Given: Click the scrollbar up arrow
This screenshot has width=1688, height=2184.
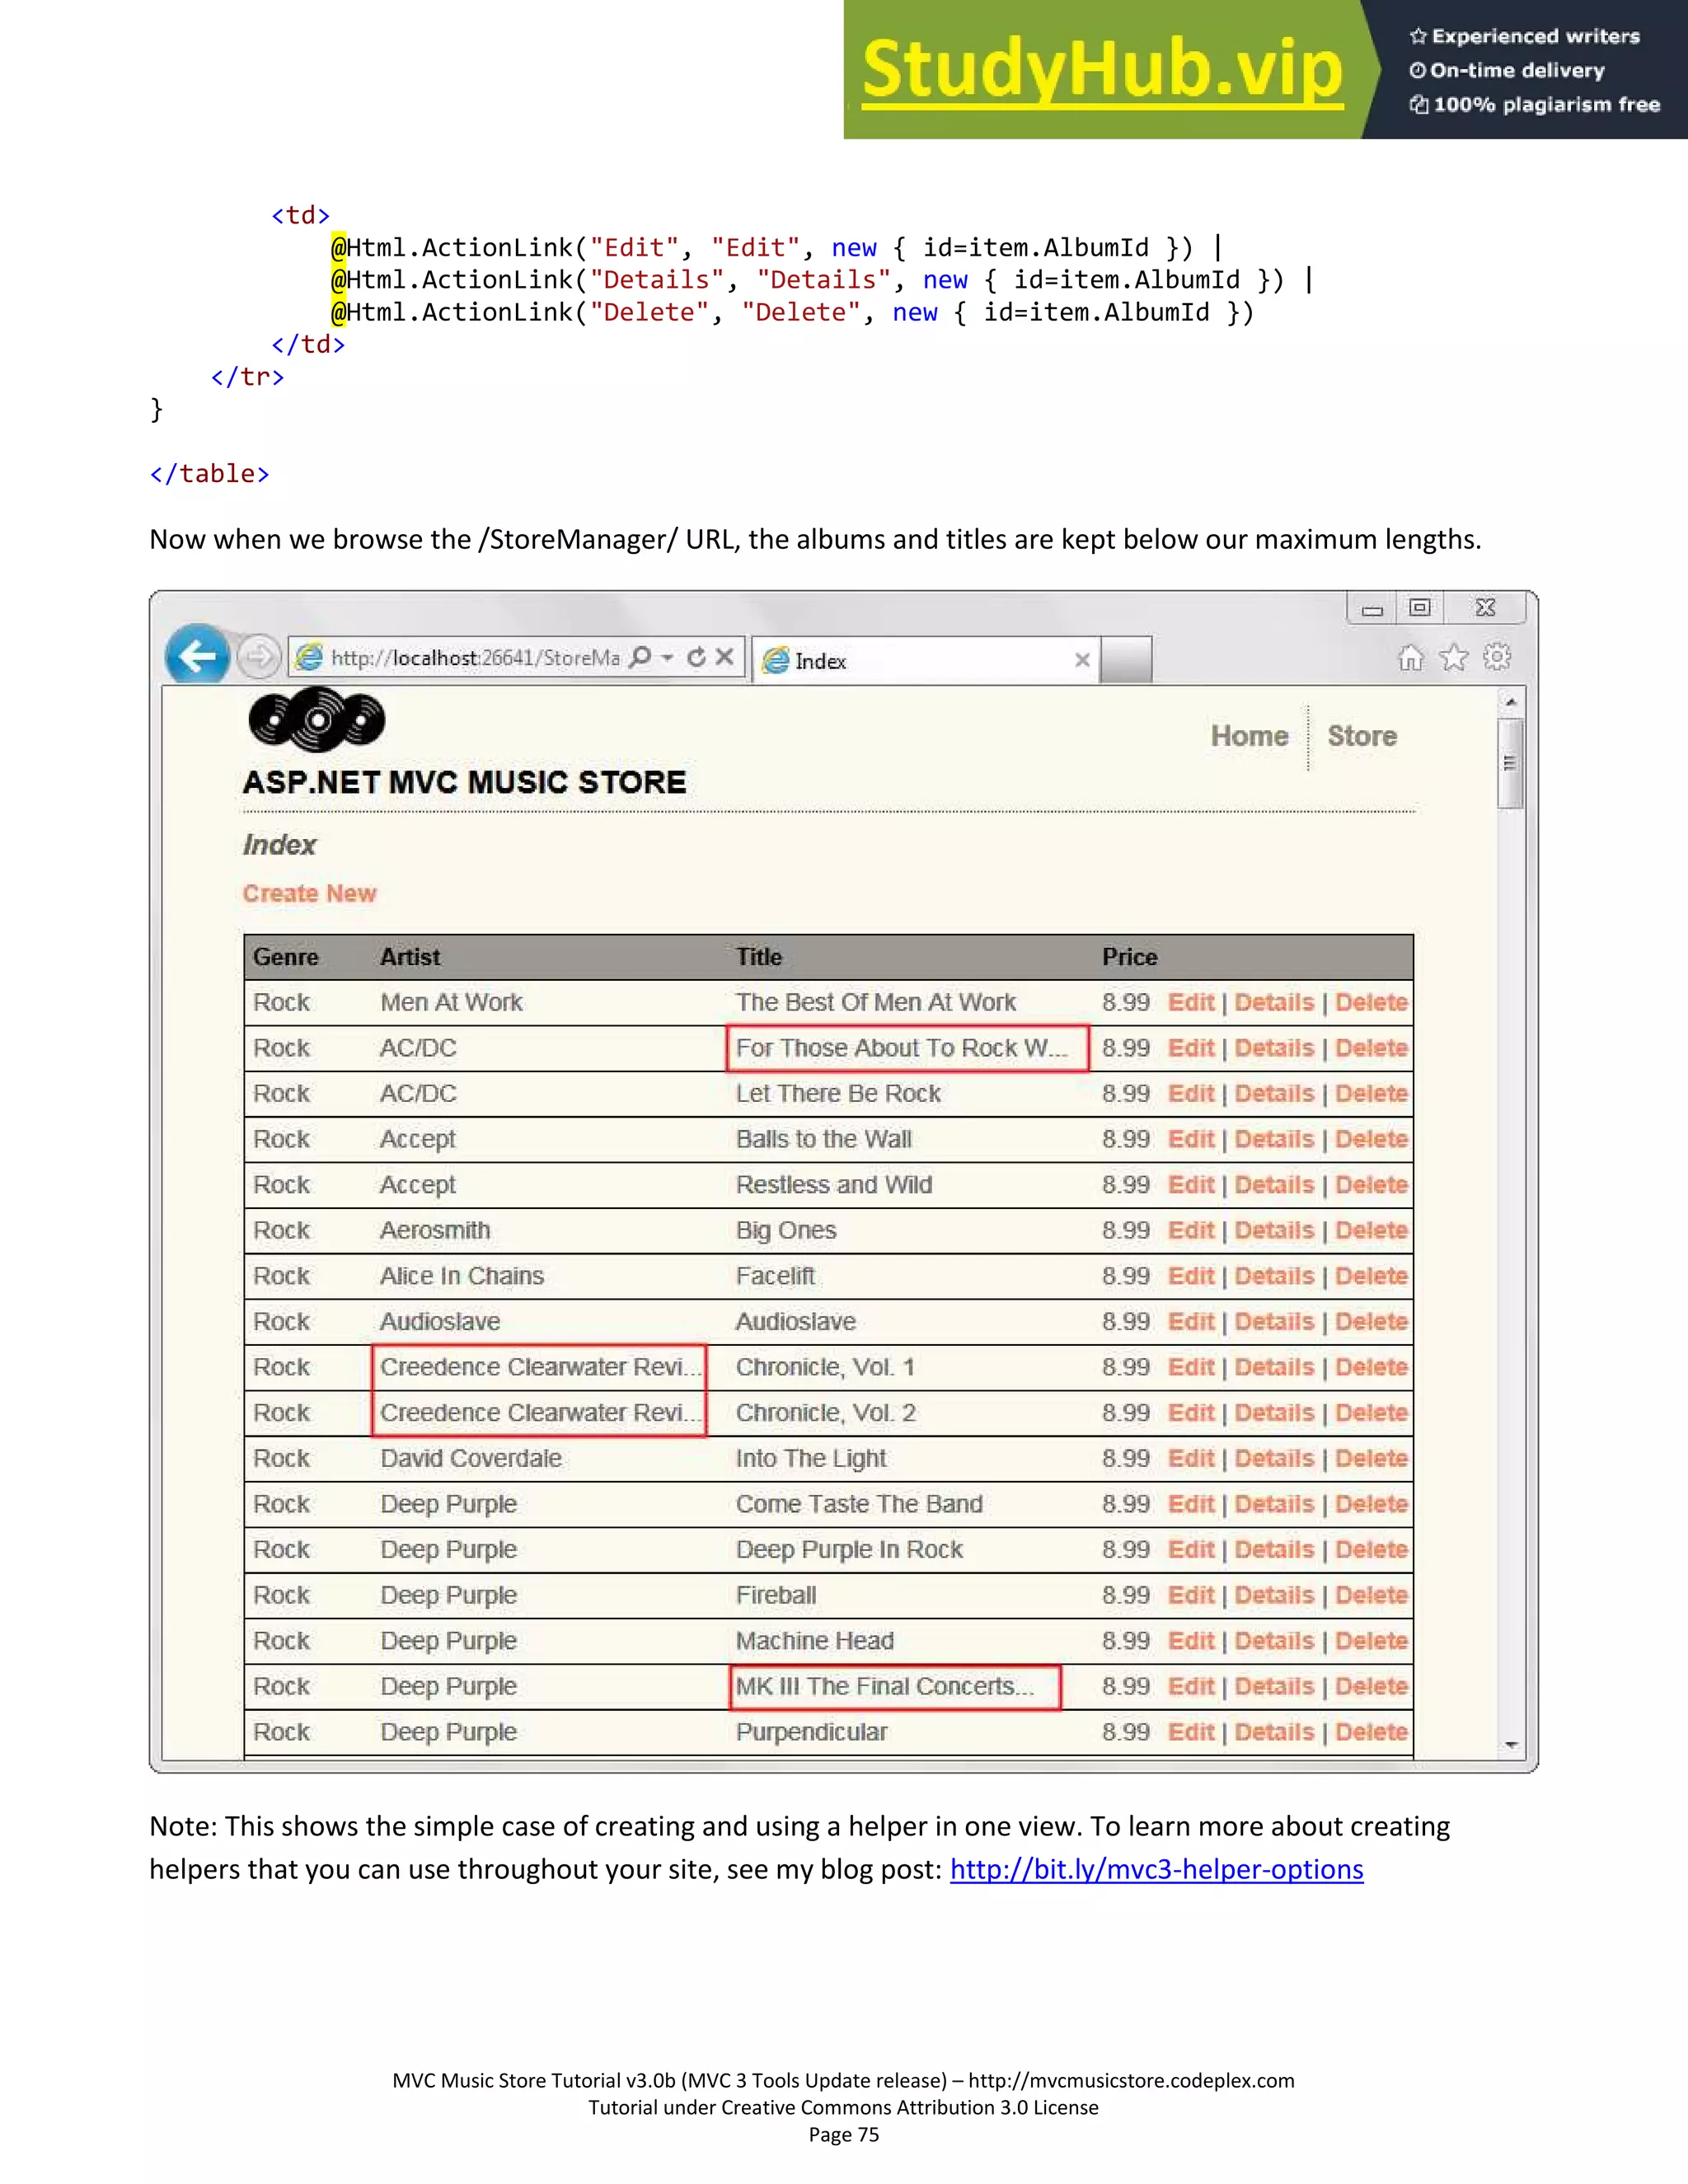Looking at the screenshot, I should point(1511,702).
